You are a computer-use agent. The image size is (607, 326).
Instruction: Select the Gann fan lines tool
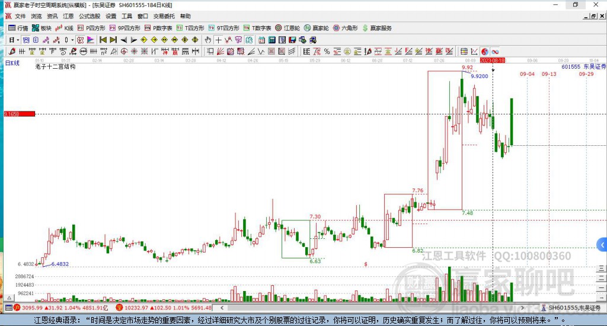(x=221, y=52)
